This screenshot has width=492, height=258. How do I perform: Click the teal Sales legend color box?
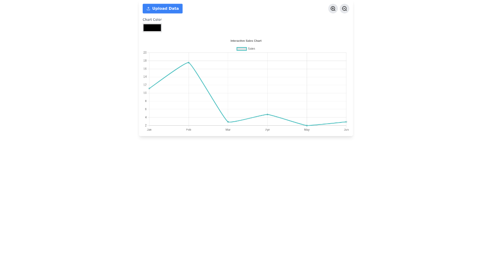[x=241, y=49]
